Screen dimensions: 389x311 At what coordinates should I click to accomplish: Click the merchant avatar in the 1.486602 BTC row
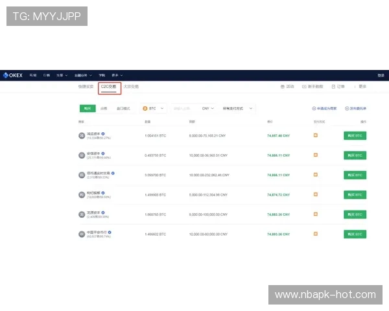click(82, 234)
